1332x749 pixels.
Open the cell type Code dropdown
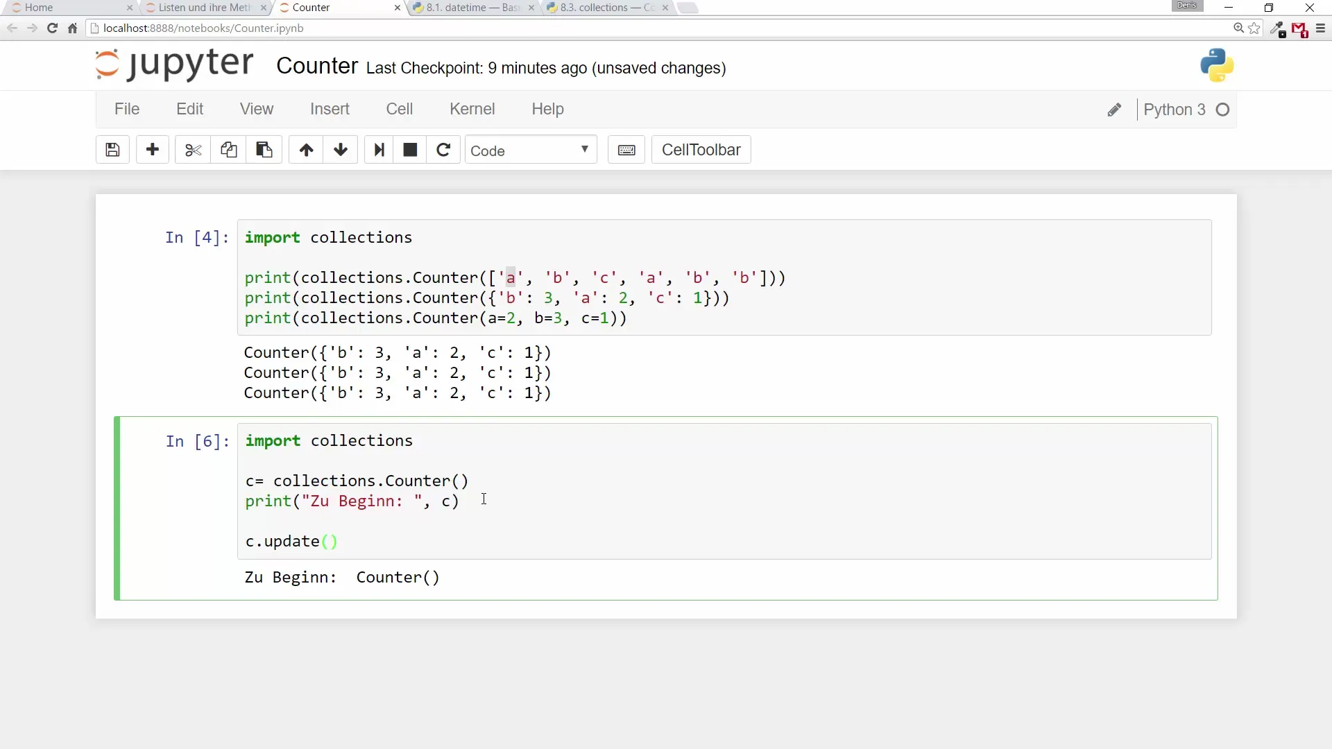[531, 150]
